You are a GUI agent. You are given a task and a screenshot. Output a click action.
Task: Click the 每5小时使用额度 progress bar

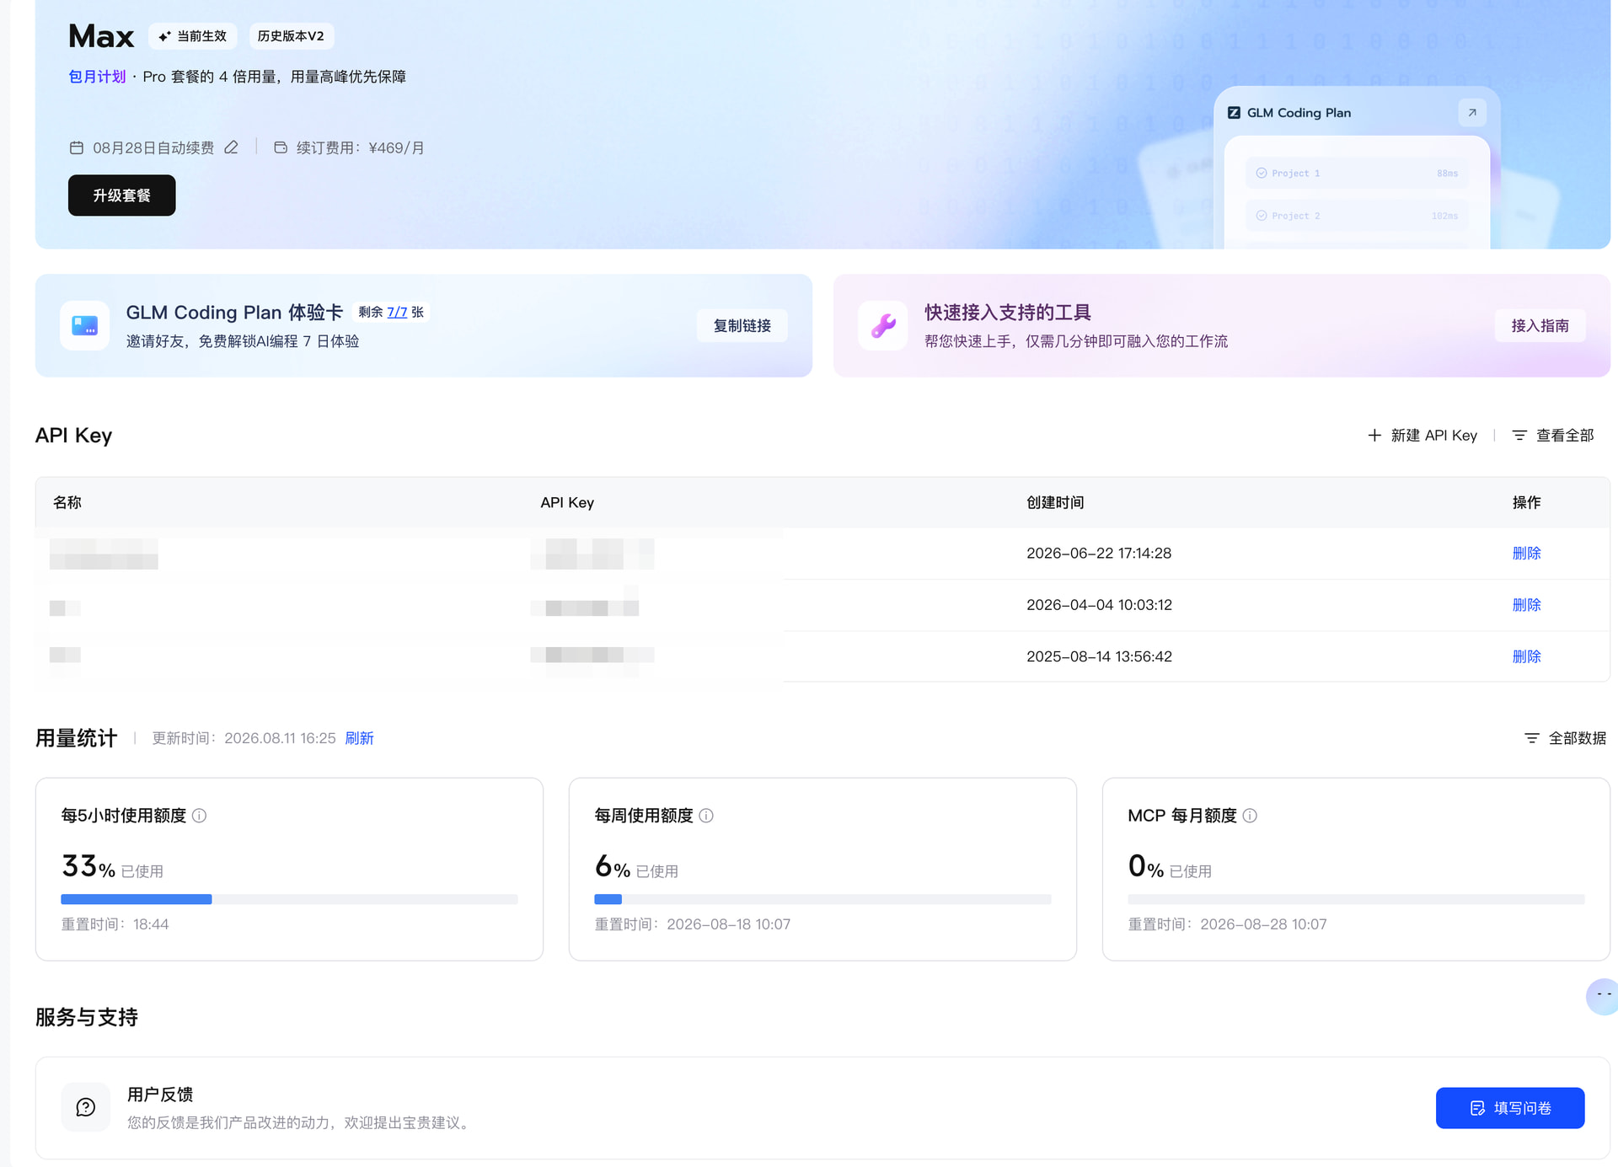pyautogui.click(x=289, y=900)
